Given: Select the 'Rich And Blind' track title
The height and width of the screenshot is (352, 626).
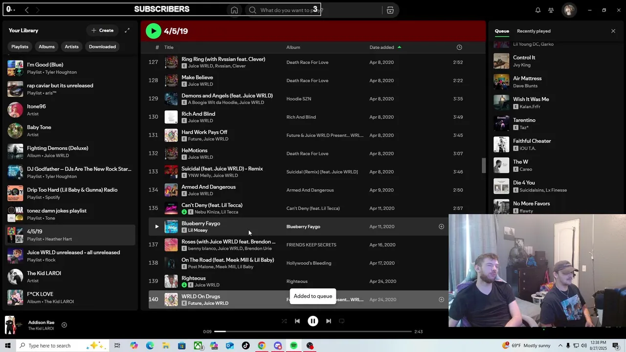Looking at the screenshot, I should tap(198, 114).
